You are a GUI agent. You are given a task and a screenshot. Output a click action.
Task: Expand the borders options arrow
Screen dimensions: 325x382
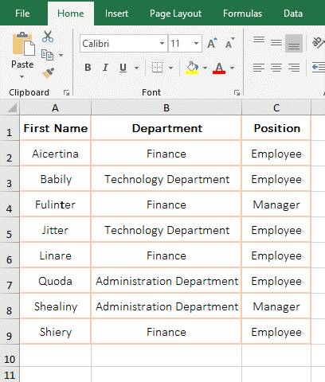tap(170, 68)
